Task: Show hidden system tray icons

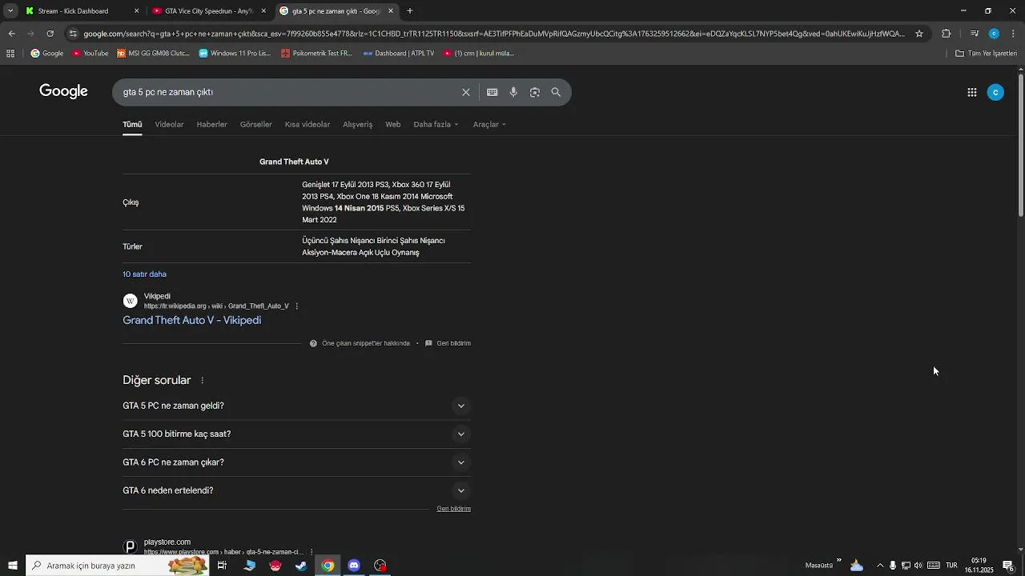Action: (x=880, y=566)
